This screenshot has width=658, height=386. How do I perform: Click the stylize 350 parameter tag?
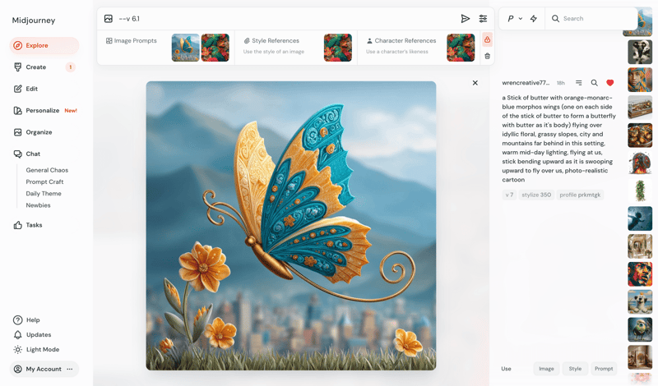pos(536,195)
